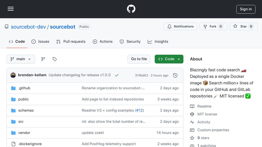Click the Go to file button

[x=139, y=59]
